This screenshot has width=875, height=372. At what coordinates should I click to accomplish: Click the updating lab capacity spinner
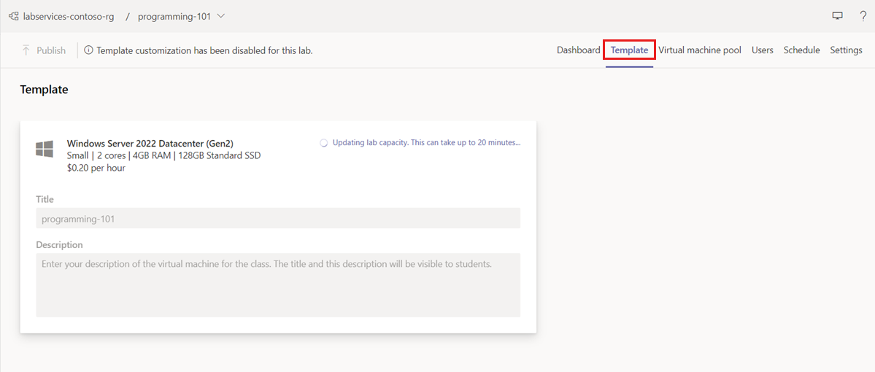(324, 143)
